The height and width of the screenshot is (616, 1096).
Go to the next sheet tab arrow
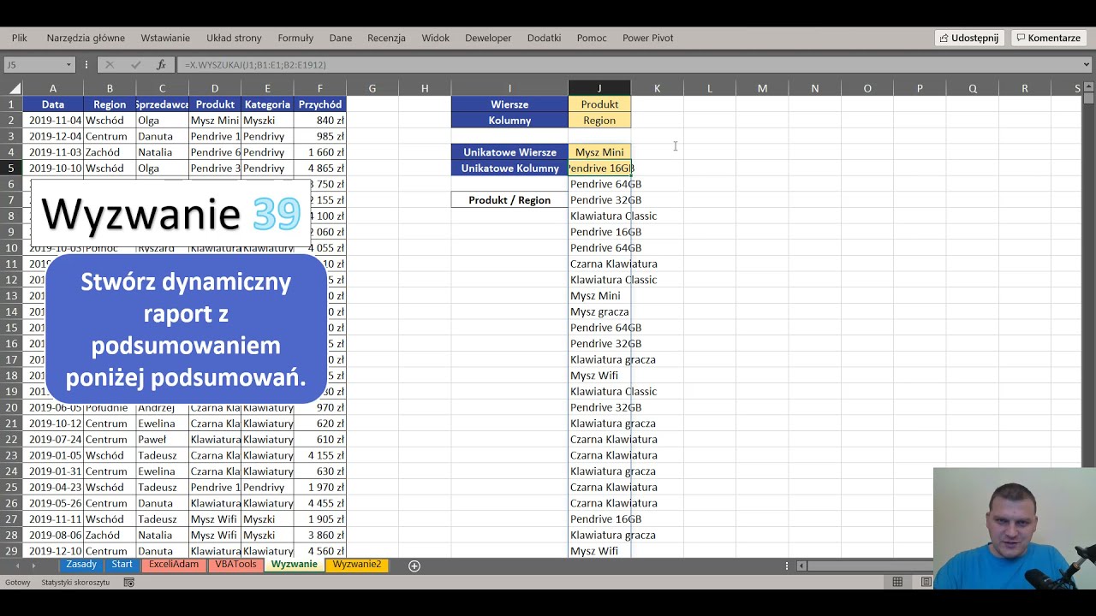point(33,566)
